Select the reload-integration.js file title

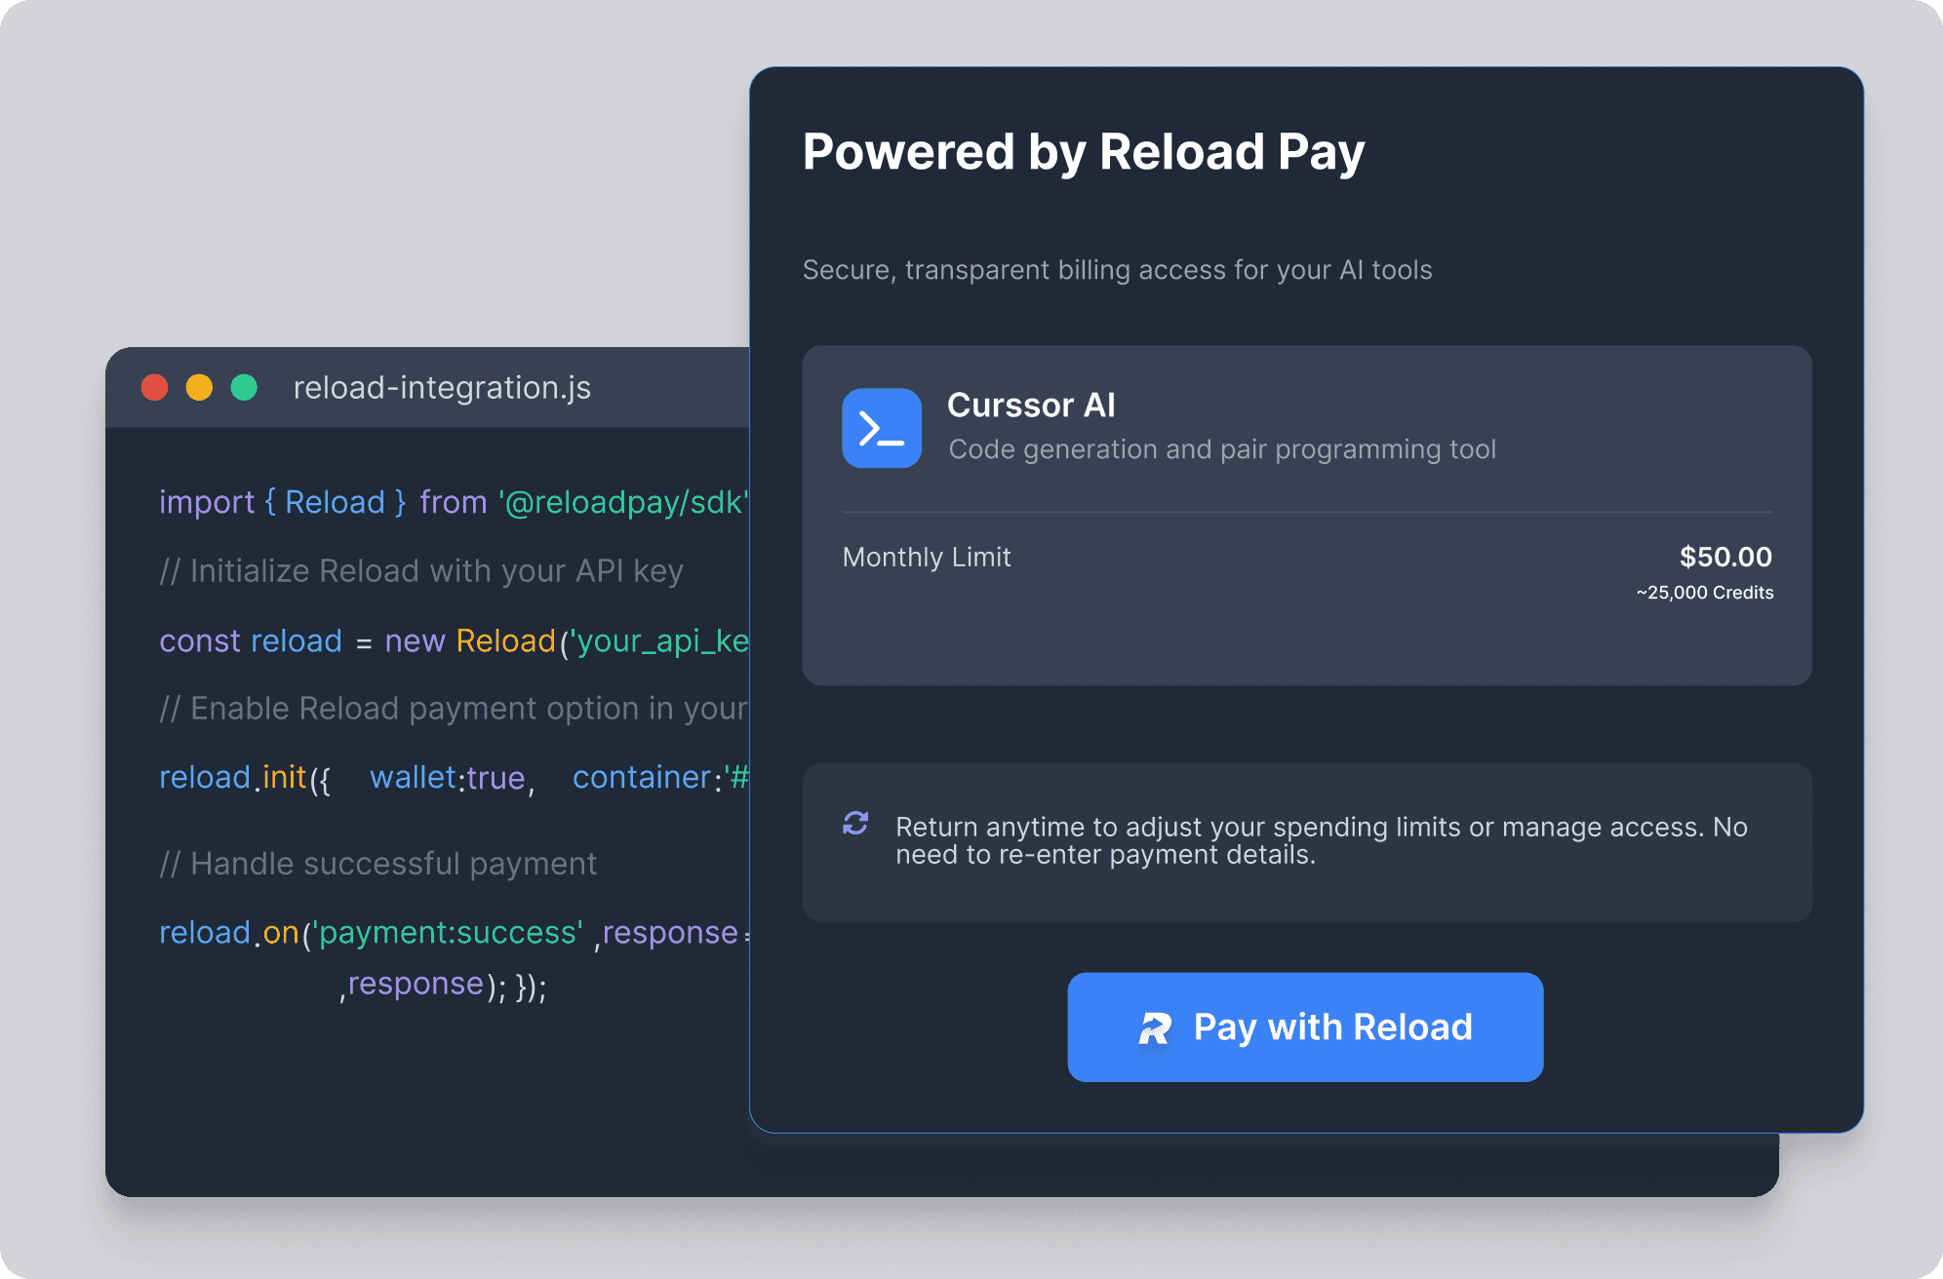click(442, 388)
